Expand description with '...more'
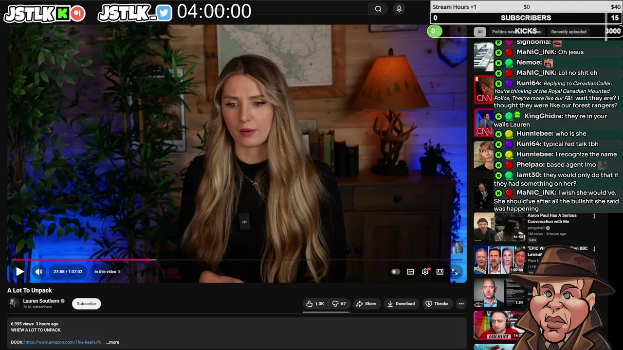This screenshot has width=623, height=350. [112, 342]
